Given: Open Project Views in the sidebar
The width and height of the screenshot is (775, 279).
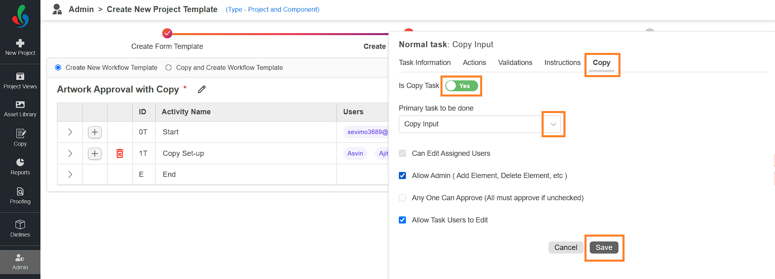Looking at the screenshot, I should (x=20, y=81).
